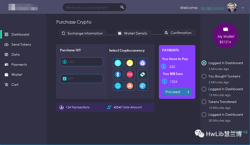Viewport: 250px width, 145px height.
Task: Click the search magnifier icon
Action: pyautogui.click(x=122, y=7)
